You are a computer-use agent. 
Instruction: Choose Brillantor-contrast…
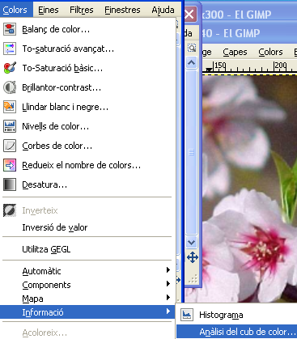pyautogui.click(x=87, y=87)
